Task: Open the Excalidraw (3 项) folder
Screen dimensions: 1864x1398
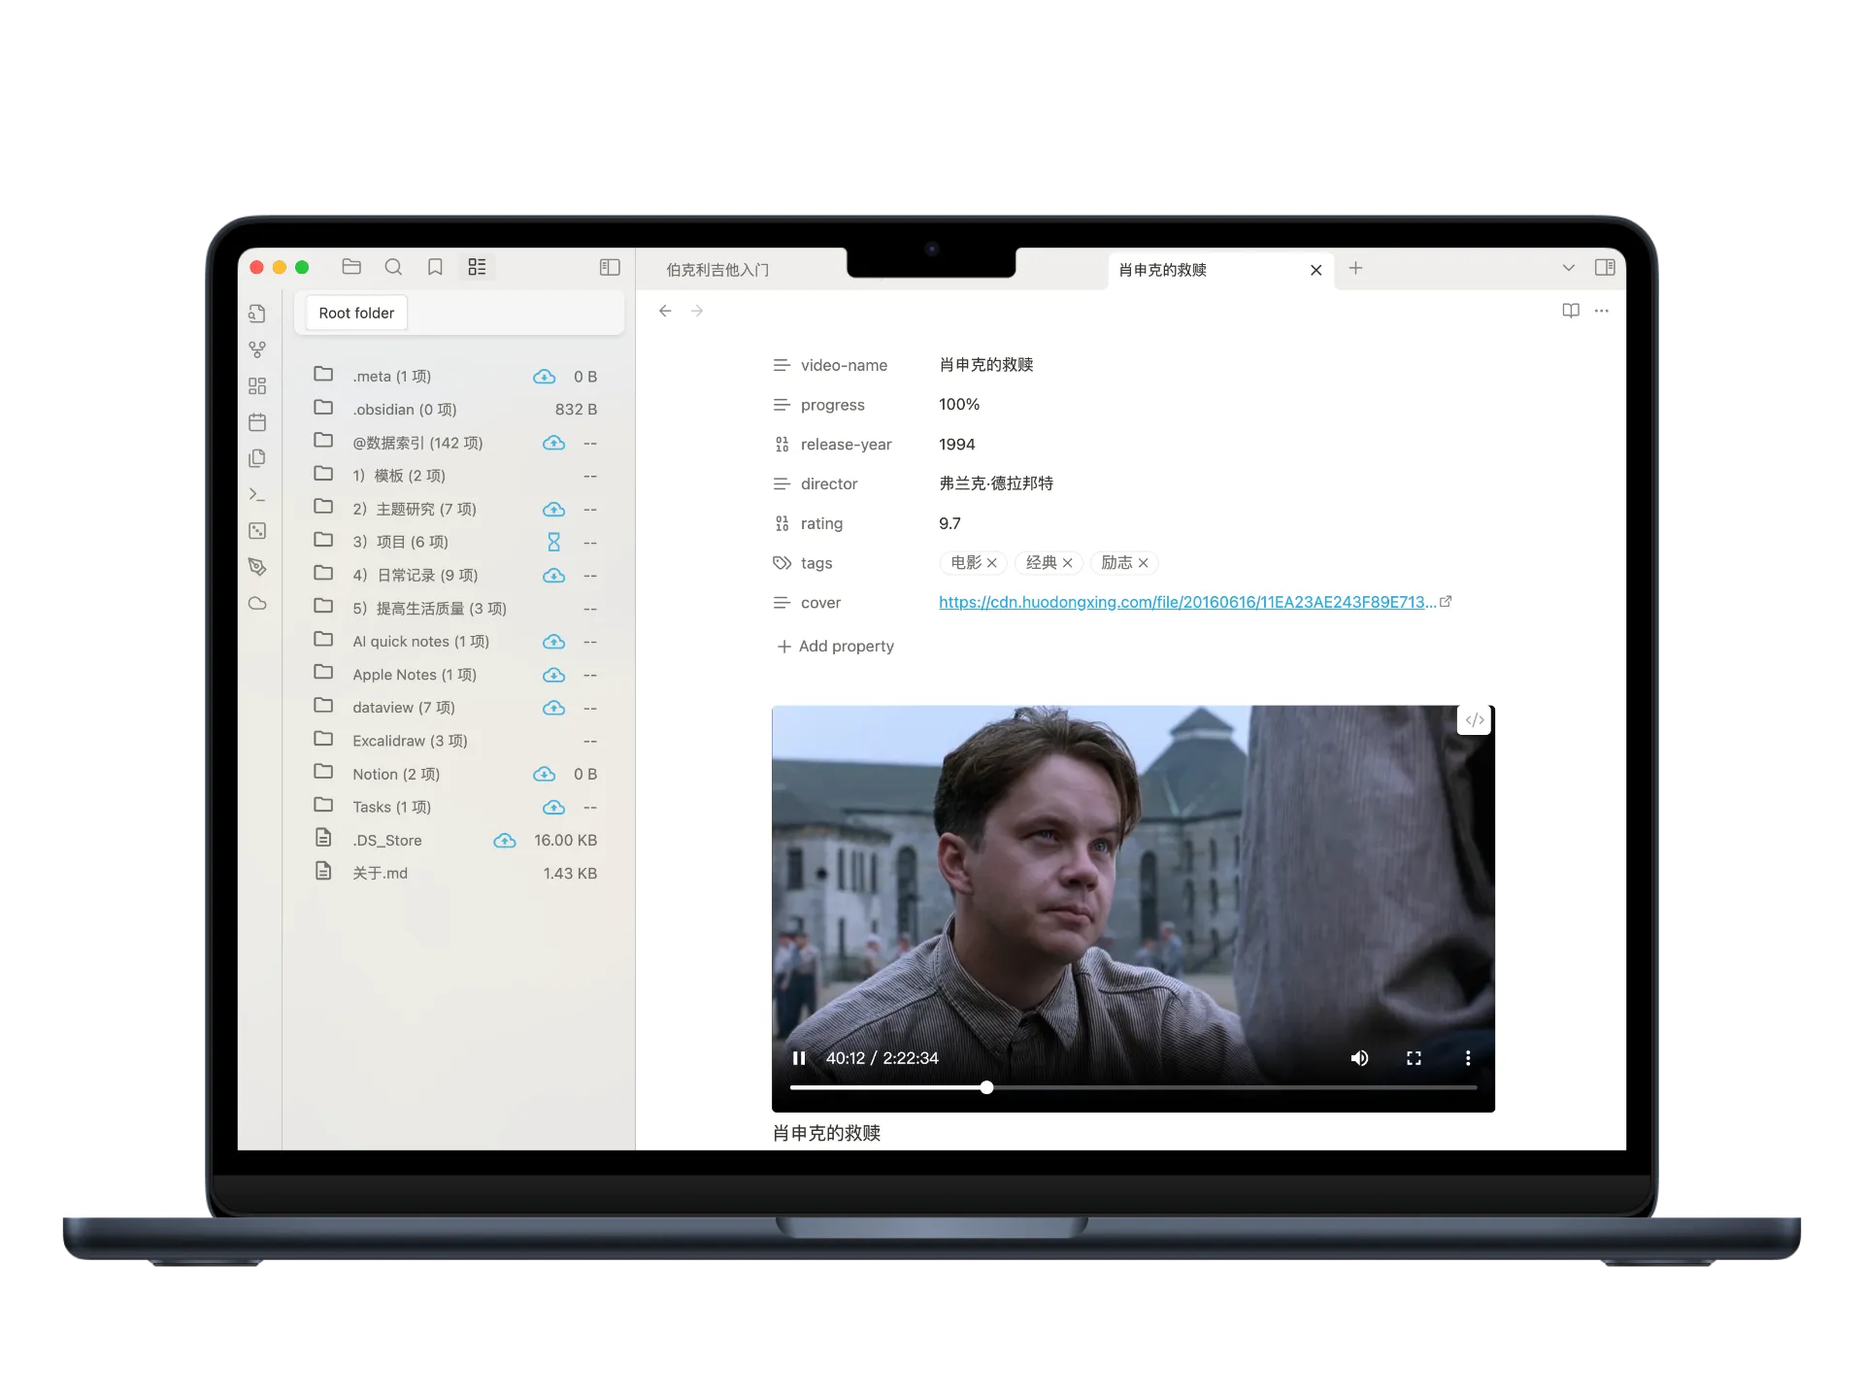Action: click(455, 741)
